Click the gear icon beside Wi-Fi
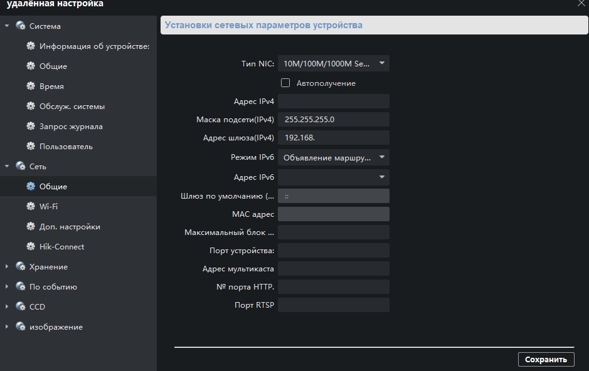The height and width of the screenshot is (371, 589). click(x=30, y=207)
